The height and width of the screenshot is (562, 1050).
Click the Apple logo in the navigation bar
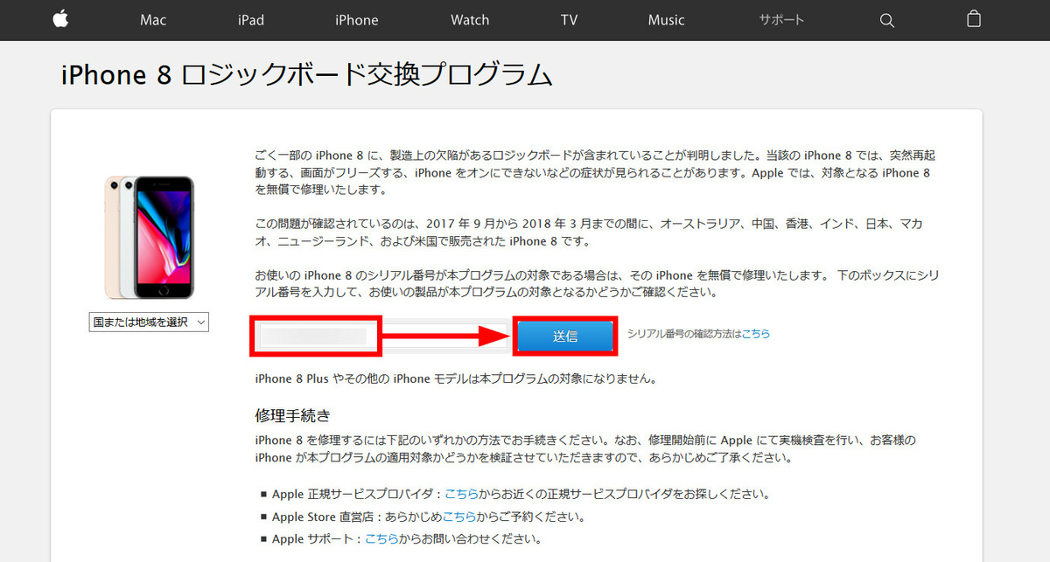tap(59, 19)
